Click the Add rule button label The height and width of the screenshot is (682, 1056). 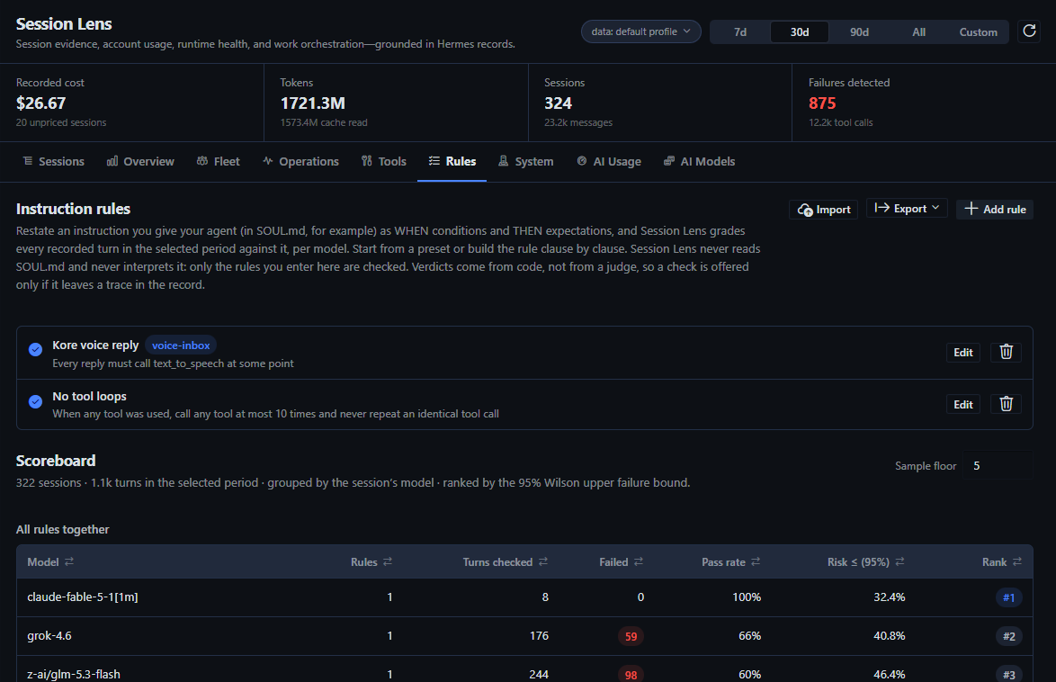[x=1004, y=210]
